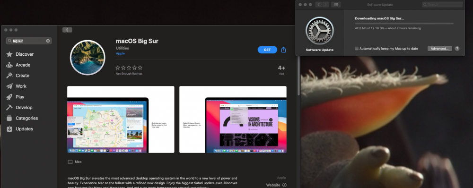Click the Website compass icon
The width and height of the screenshot is (473, 188).
tap(284, 185)
